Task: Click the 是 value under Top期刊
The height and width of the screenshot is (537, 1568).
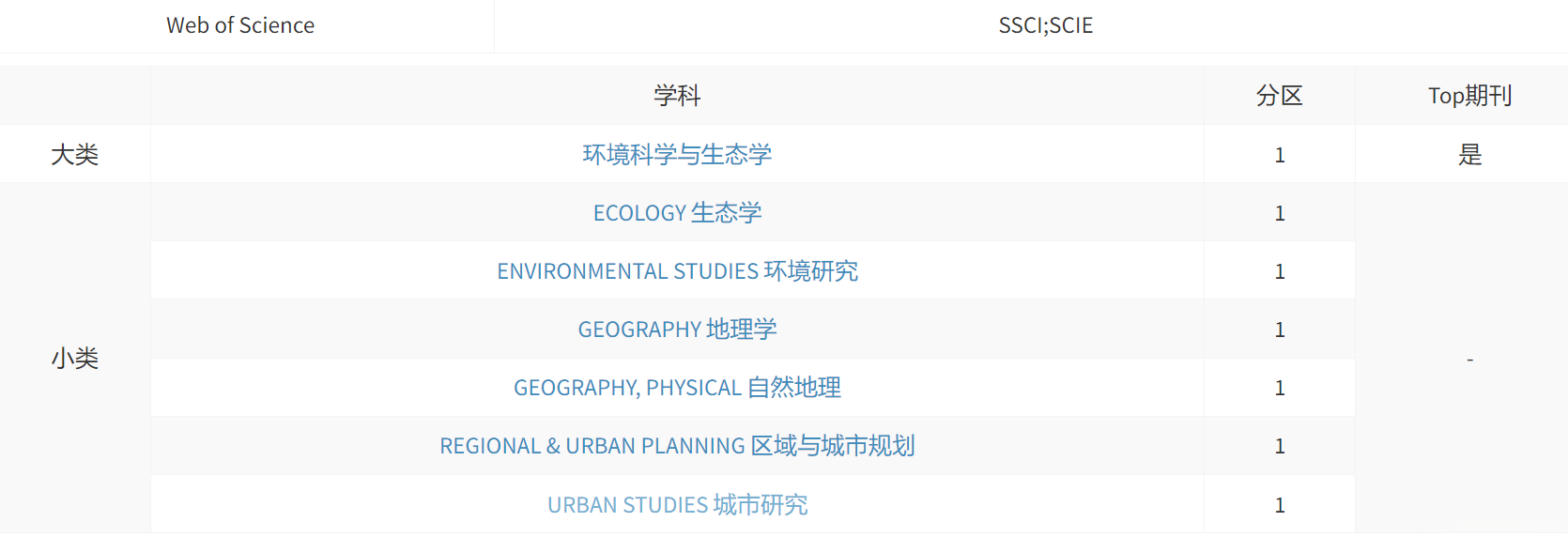Action: (1469, 154)
